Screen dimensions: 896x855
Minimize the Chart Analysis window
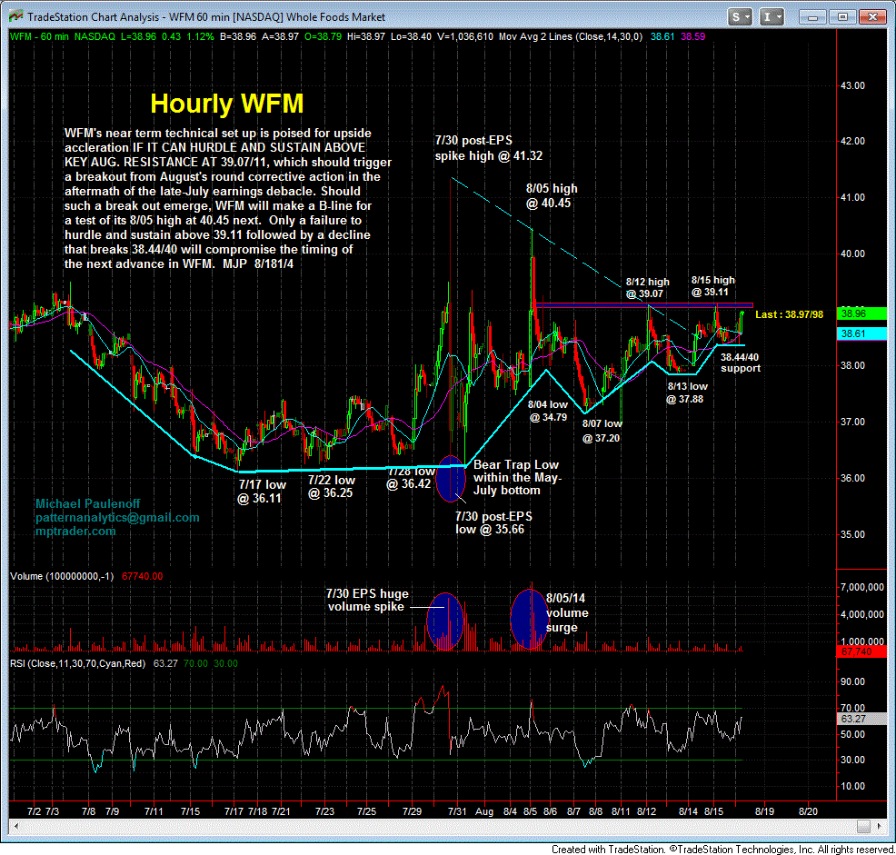pos(812,17)
